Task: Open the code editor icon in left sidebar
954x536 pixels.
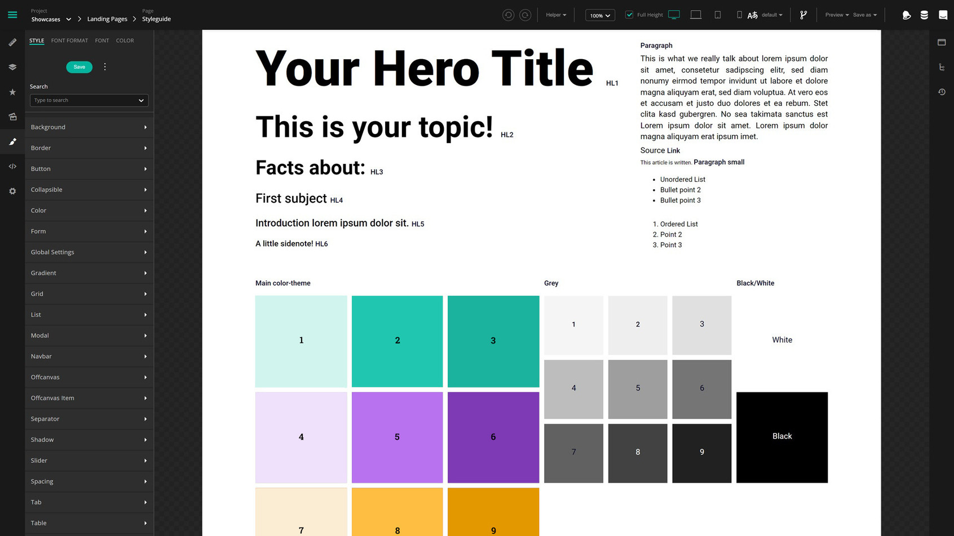Action: [12, 167]
